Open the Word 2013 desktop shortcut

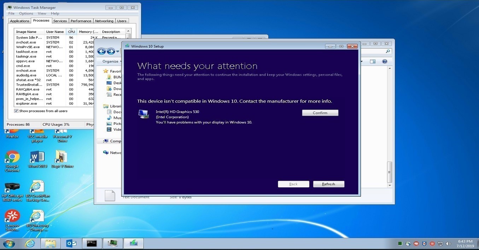pyautogui.click(x=37, y=159)
